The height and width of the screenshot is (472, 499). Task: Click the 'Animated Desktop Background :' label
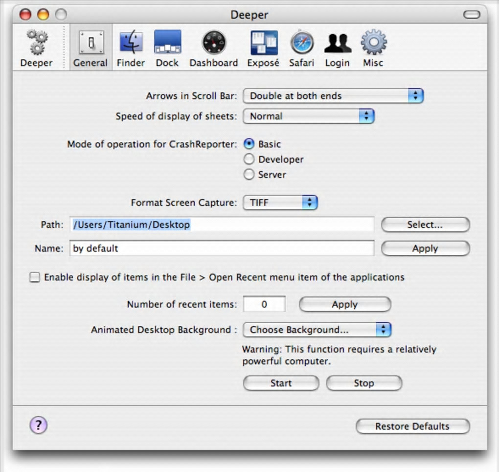[164, 330]
